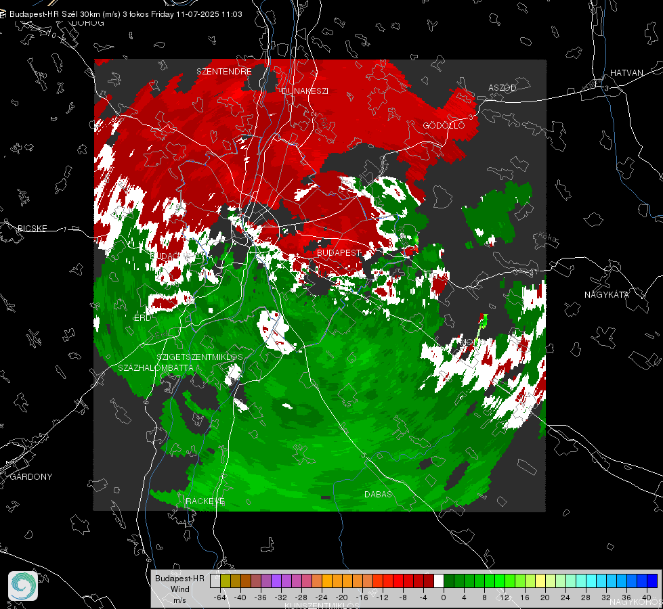Viewport: 663px width, 609px height.
Task: Click the legend scale value '-12'
Action: [x=383, y=597]
